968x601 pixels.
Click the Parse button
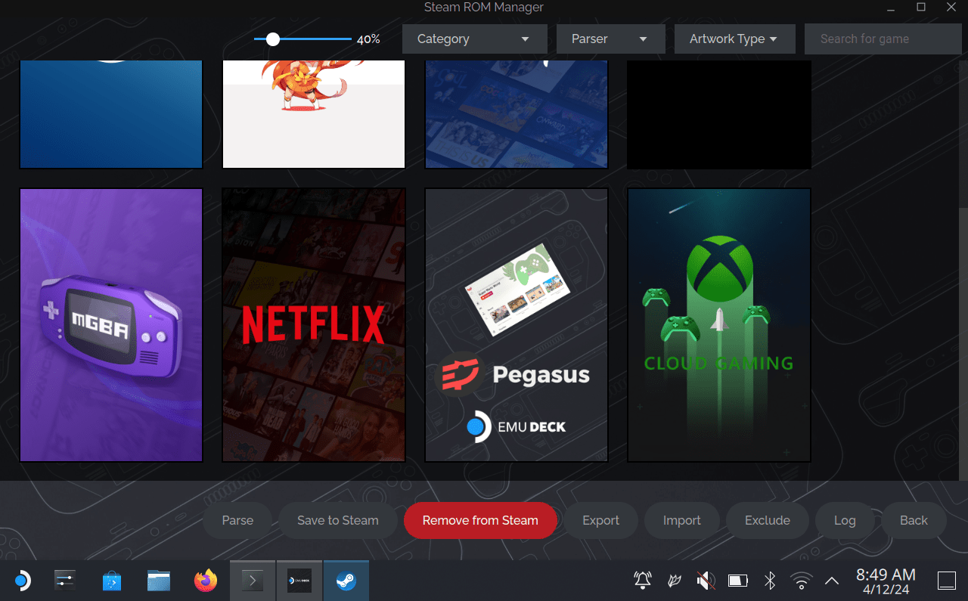point(237,520)
